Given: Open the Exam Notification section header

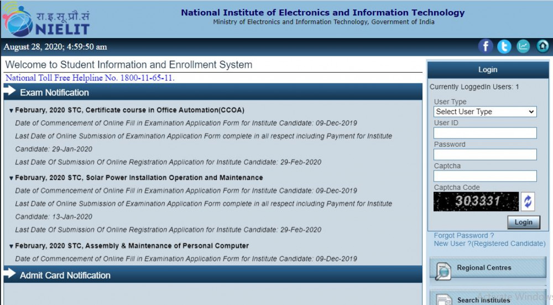Looking at the screenshot, I should (x=54, y=93).
